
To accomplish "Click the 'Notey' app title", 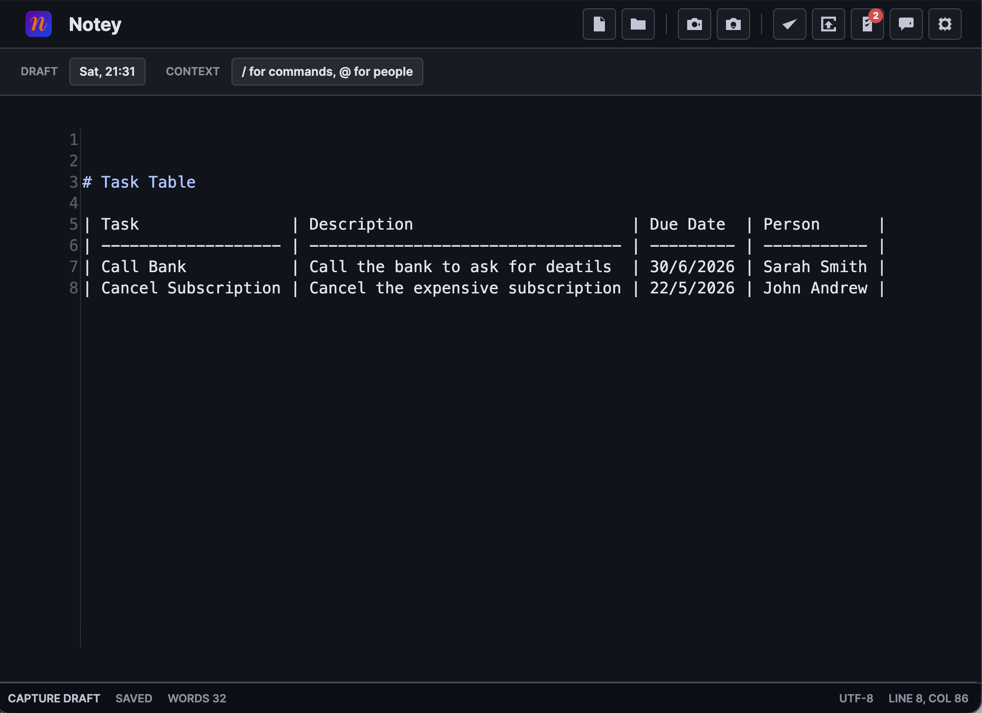I will [95, 24].
